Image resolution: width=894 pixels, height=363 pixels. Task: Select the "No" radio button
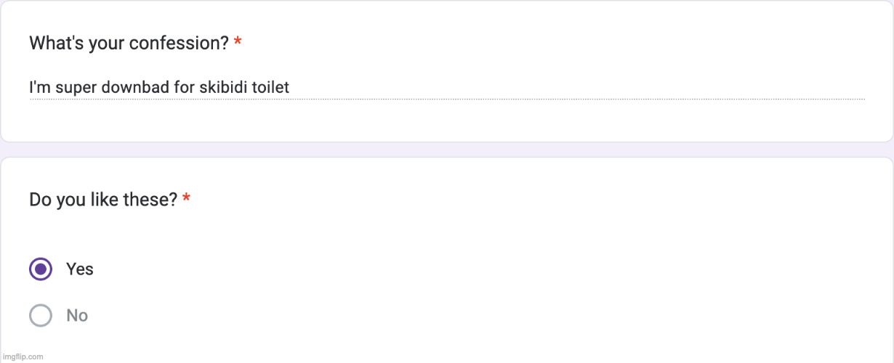click(x=41, y=316)
